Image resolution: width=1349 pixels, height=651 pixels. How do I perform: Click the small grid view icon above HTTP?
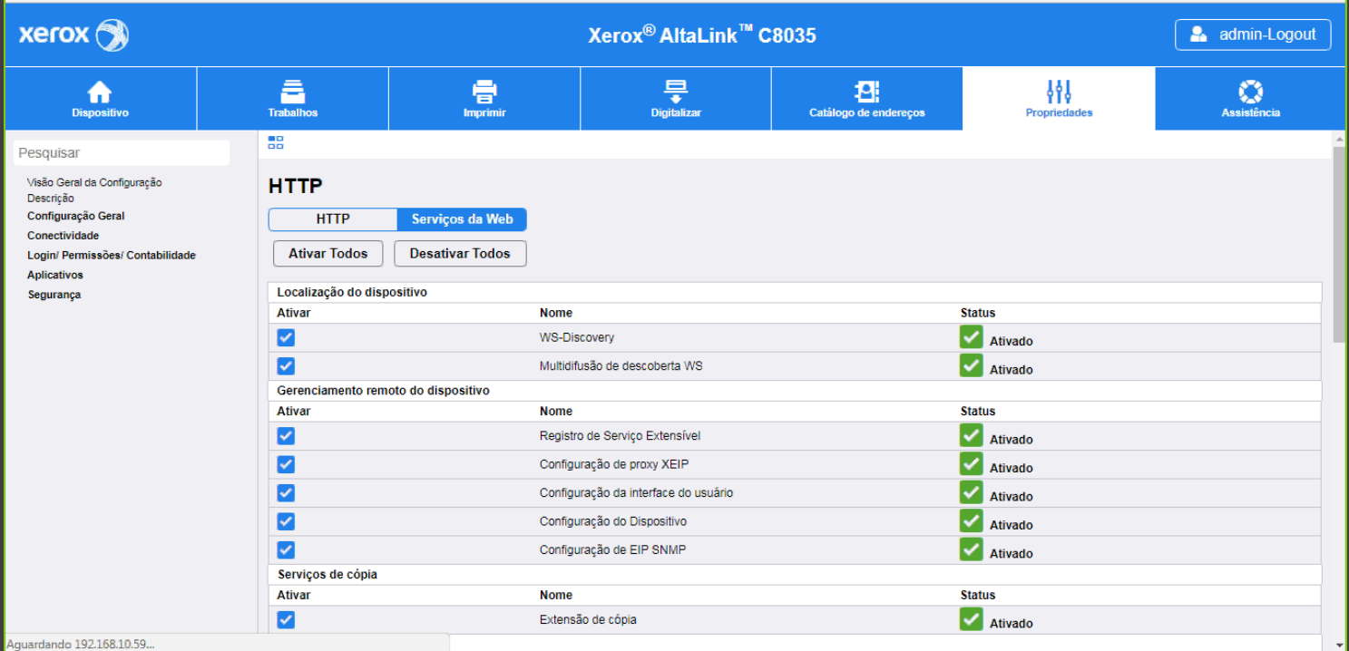276,142
